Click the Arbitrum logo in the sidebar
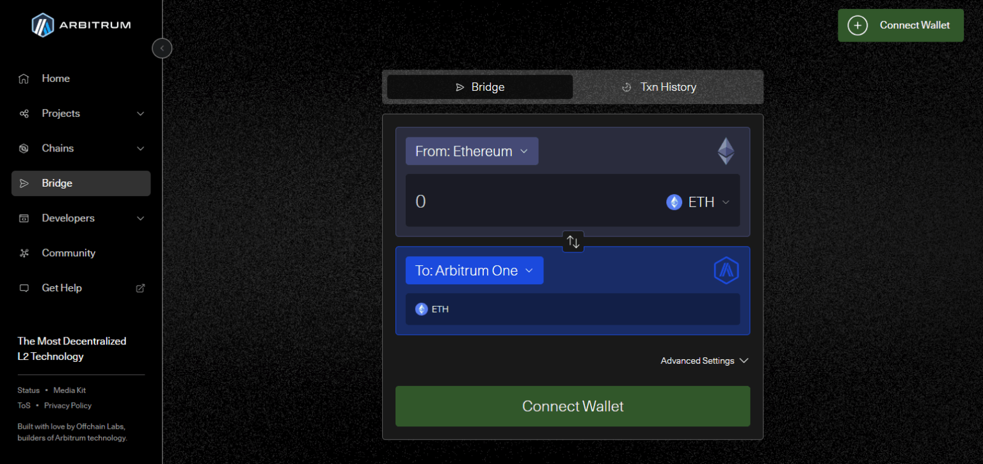The width and height of the screenshot is (983, 464). [x=42, y=24]
